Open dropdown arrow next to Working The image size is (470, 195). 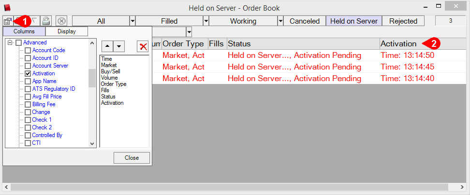[280, 21]
